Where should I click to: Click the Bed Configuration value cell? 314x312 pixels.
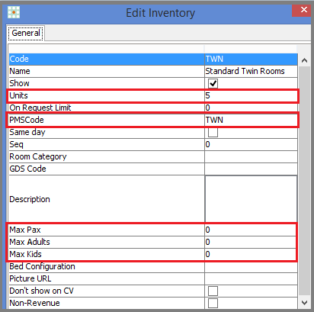click(x=251, y=266)
